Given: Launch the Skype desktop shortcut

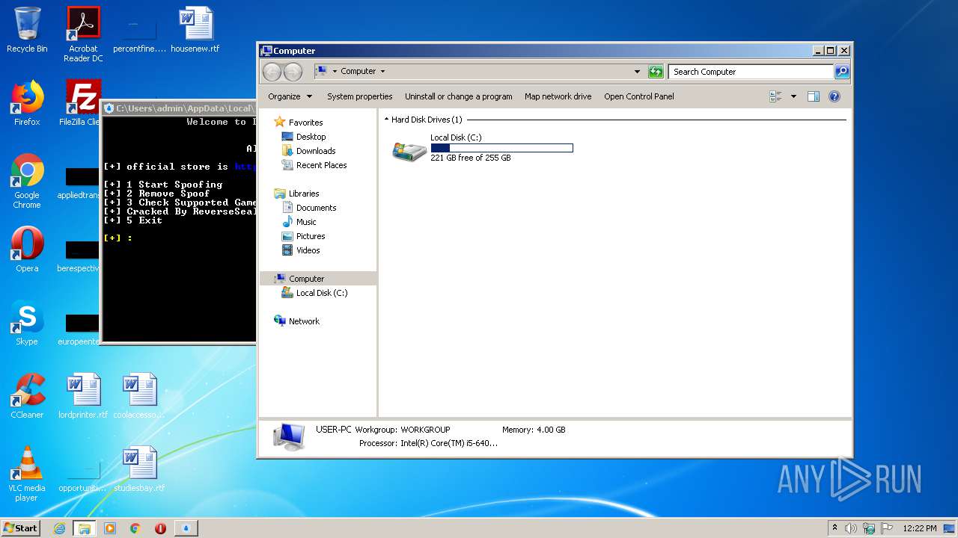Looking at the screenshot, I should (x=27, y=323).
